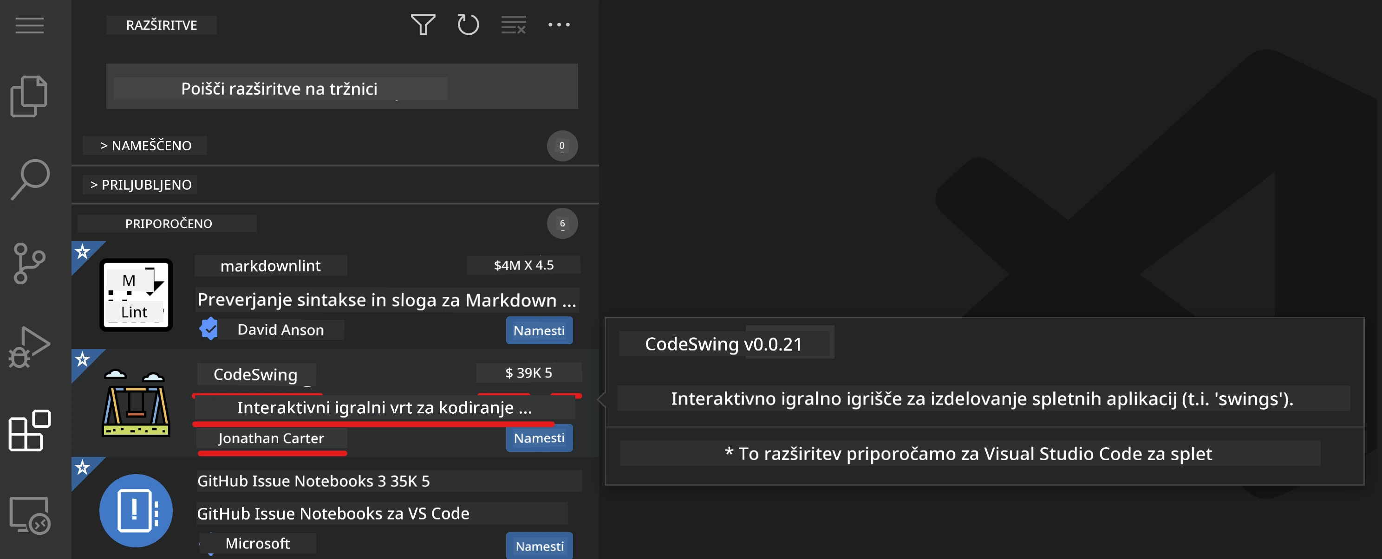Click the star badge on GitHub Issue Notebooks

[82, 467]
